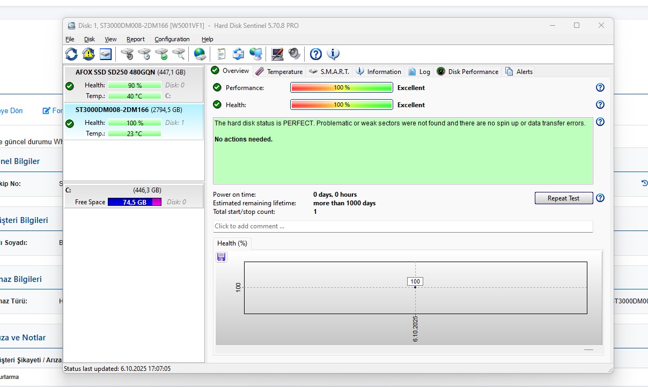Viewport: 648px width, 387px height.
Task: Click the Health 100 % gradient bar in Overview
Action: (342, 105)
